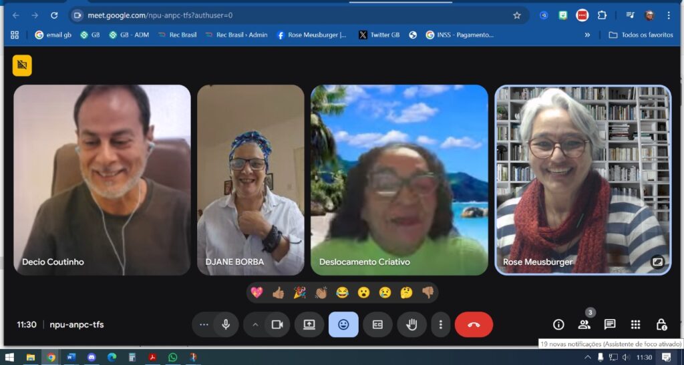
Task: Open the chat with everyone panel
Action: click(610, 324)
